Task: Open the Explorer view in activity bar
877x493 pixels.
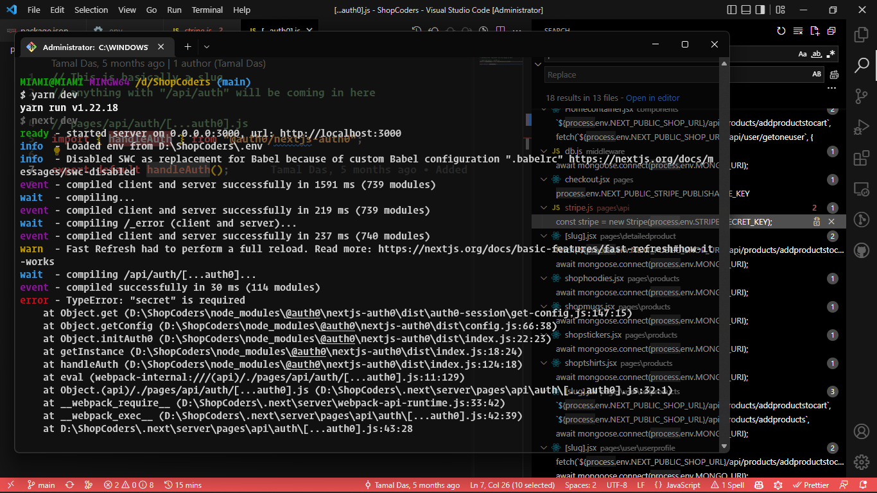Action: point(861,34)
